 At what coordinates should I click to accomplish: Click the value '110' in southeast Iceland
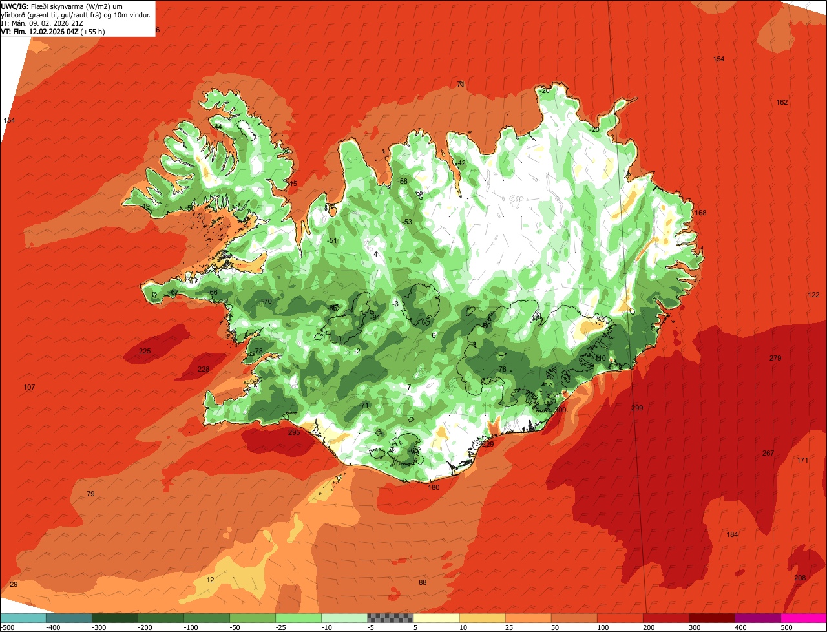600,358
